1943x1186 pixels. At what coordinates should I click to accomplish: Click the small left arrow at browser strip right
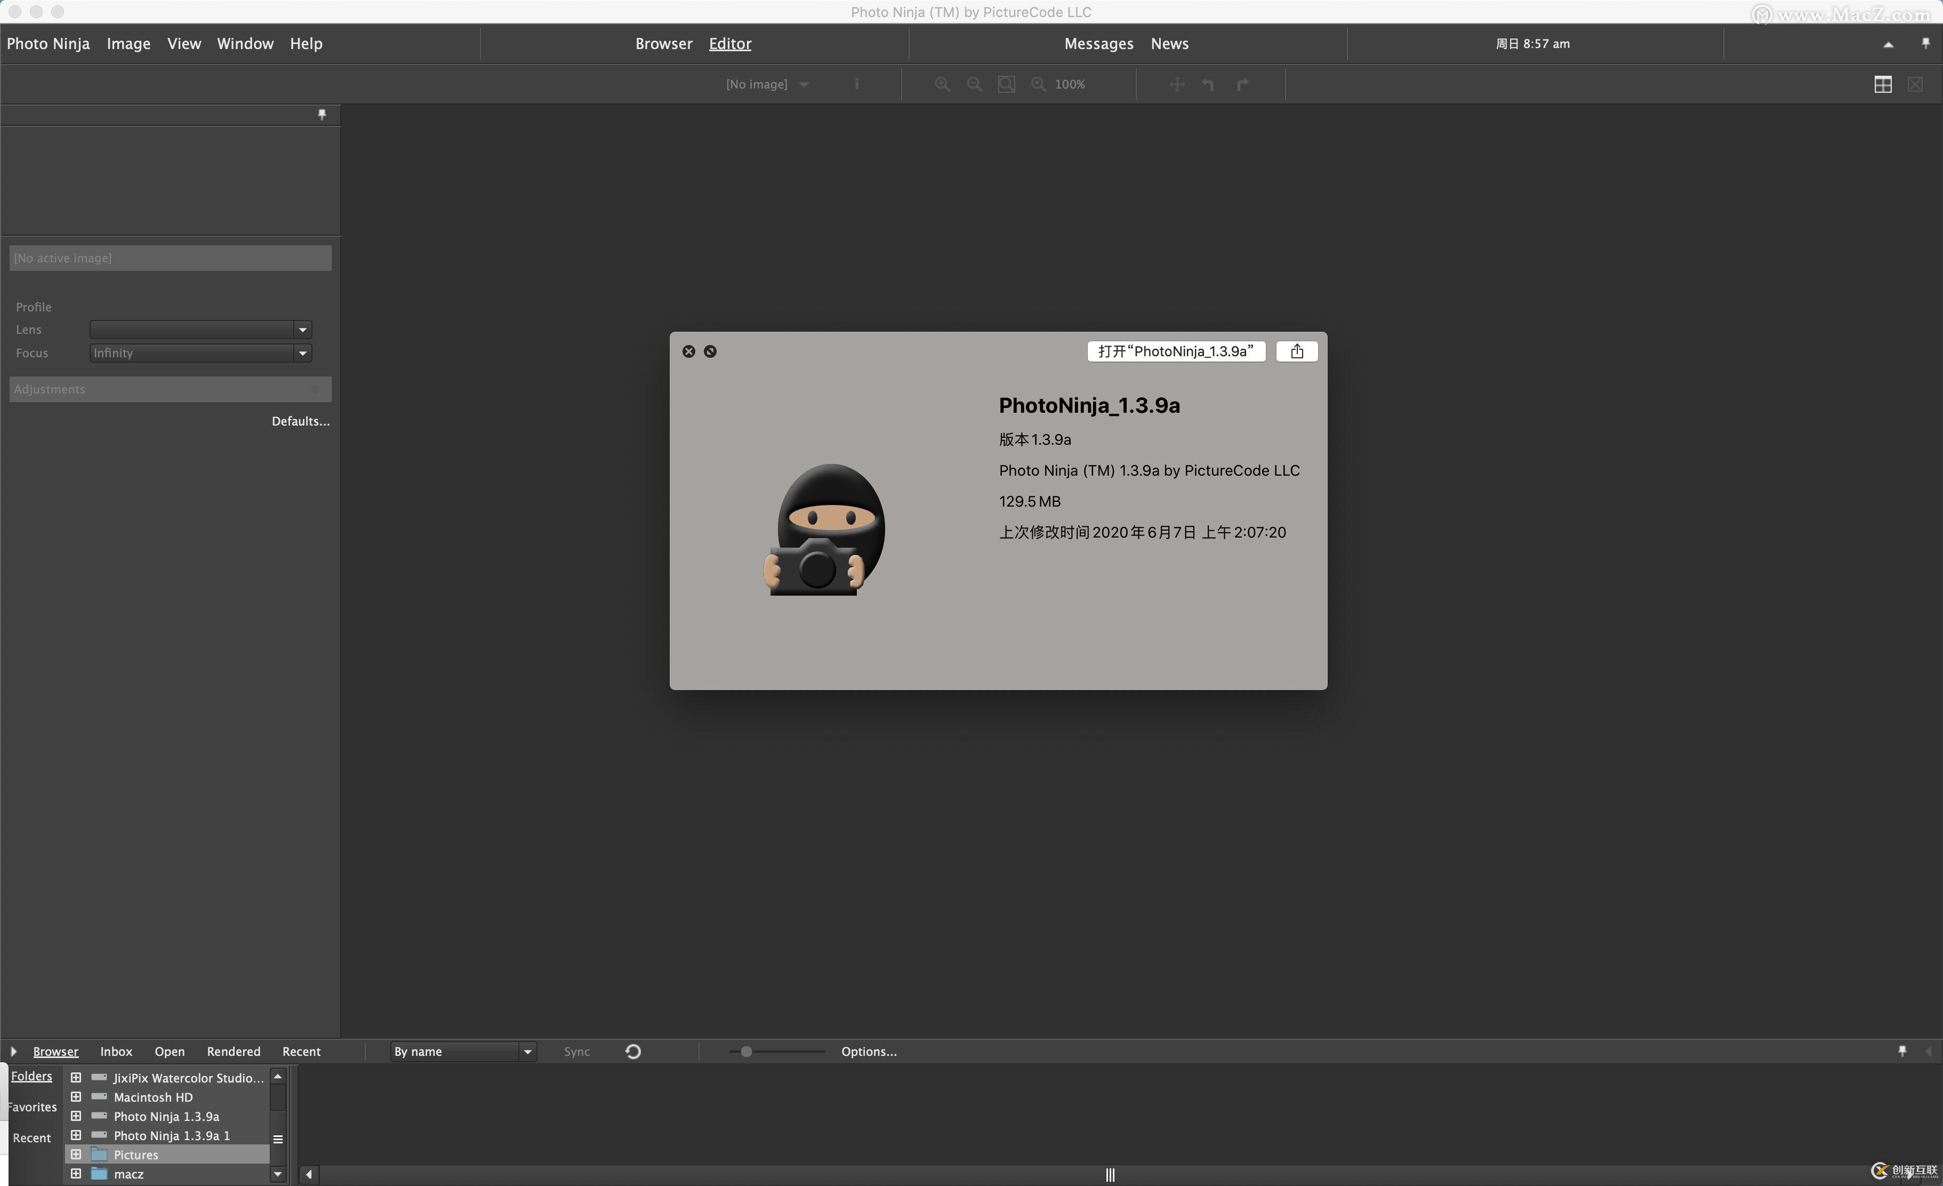point(1930,1051)
